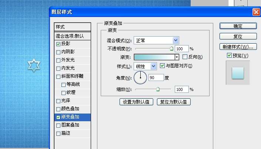Close the 图层样式 dialog window

tap(256, 12)
